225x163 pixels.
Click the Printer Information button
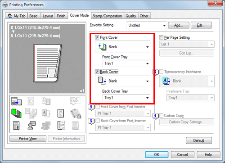click(66, 139)
